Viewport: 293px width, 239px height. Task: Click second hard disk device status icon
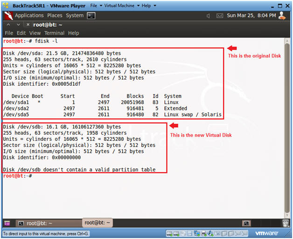pyautogui.click(x=176, y=233)
